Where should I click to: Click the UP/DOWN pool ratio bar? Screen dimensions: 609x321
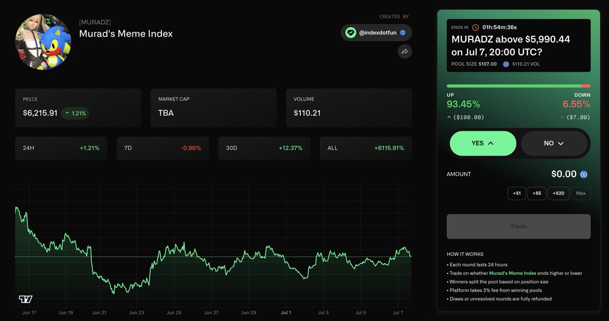[519, 86]
